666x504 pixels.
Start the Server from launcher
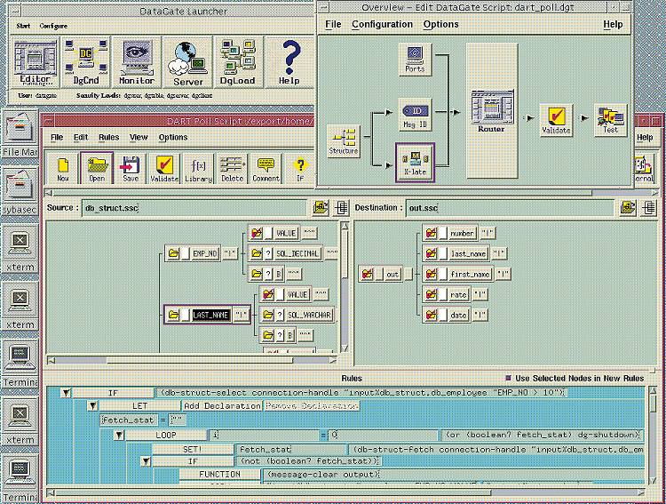click(187, 62)
